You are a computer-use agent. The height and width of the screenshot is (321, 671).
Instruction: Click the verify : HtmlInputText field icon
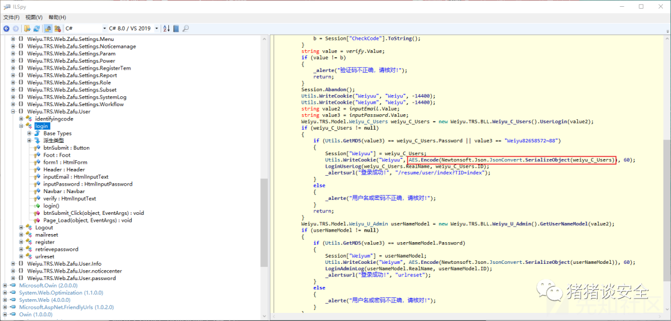37,199
